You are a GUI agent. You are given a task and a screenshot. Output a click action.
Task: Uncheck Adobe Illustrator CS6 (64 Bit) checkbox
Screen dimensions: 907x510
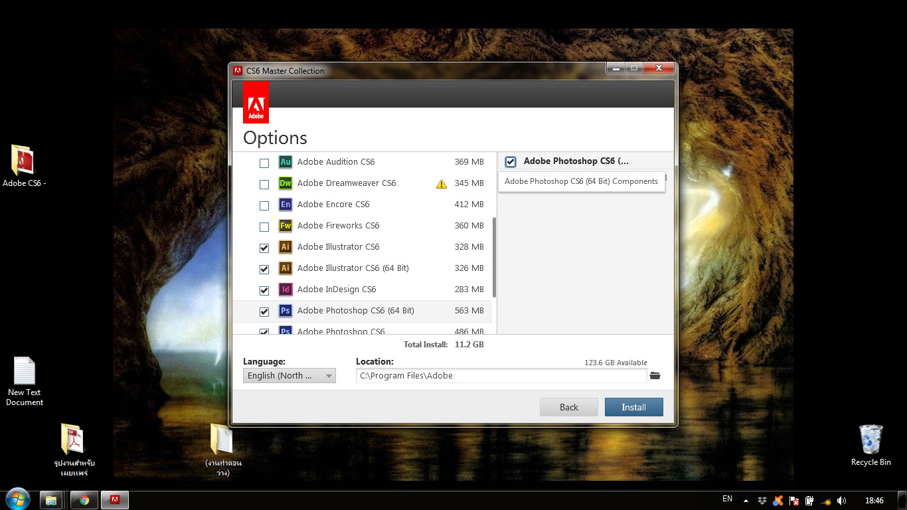click(x=264, y=269)
